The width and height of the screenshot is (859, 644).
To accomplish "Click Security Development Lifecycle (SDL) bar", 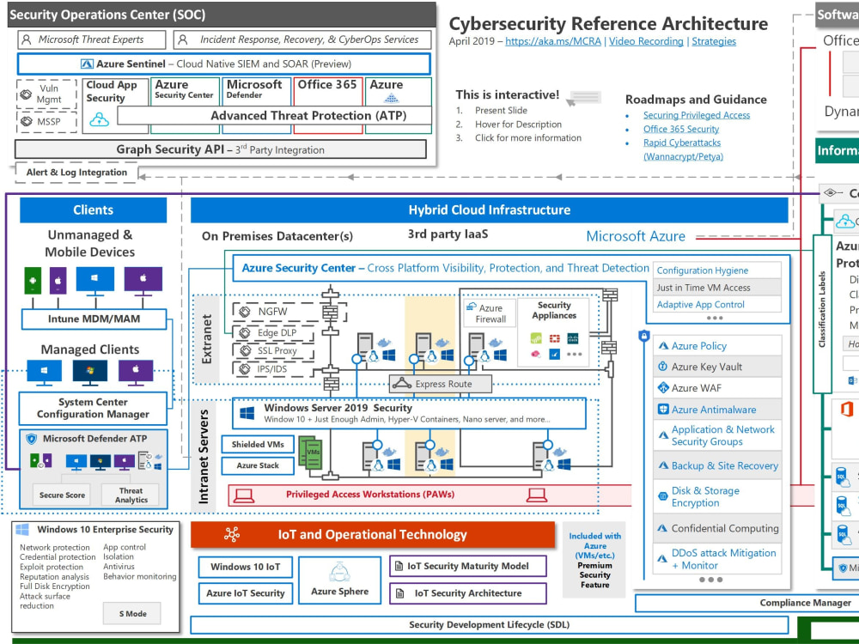I will click(x=490, y=625).
